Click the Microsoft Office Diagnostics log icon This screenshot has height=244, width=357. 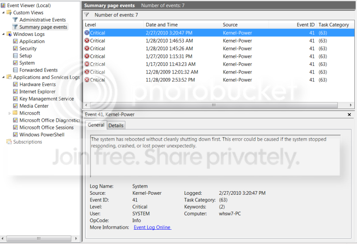click(x=15, y=120)
